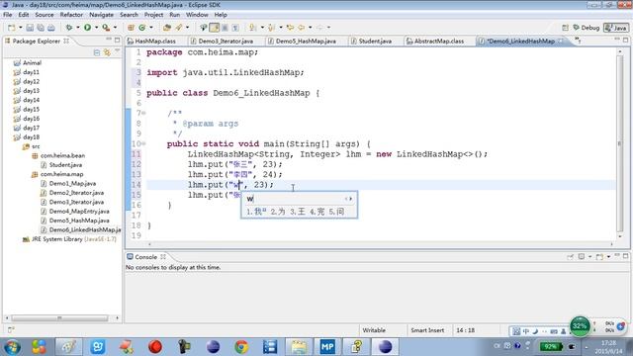633x356 pixels.
Task: Click the Save toolbar icon
Action: pos(30,28)
